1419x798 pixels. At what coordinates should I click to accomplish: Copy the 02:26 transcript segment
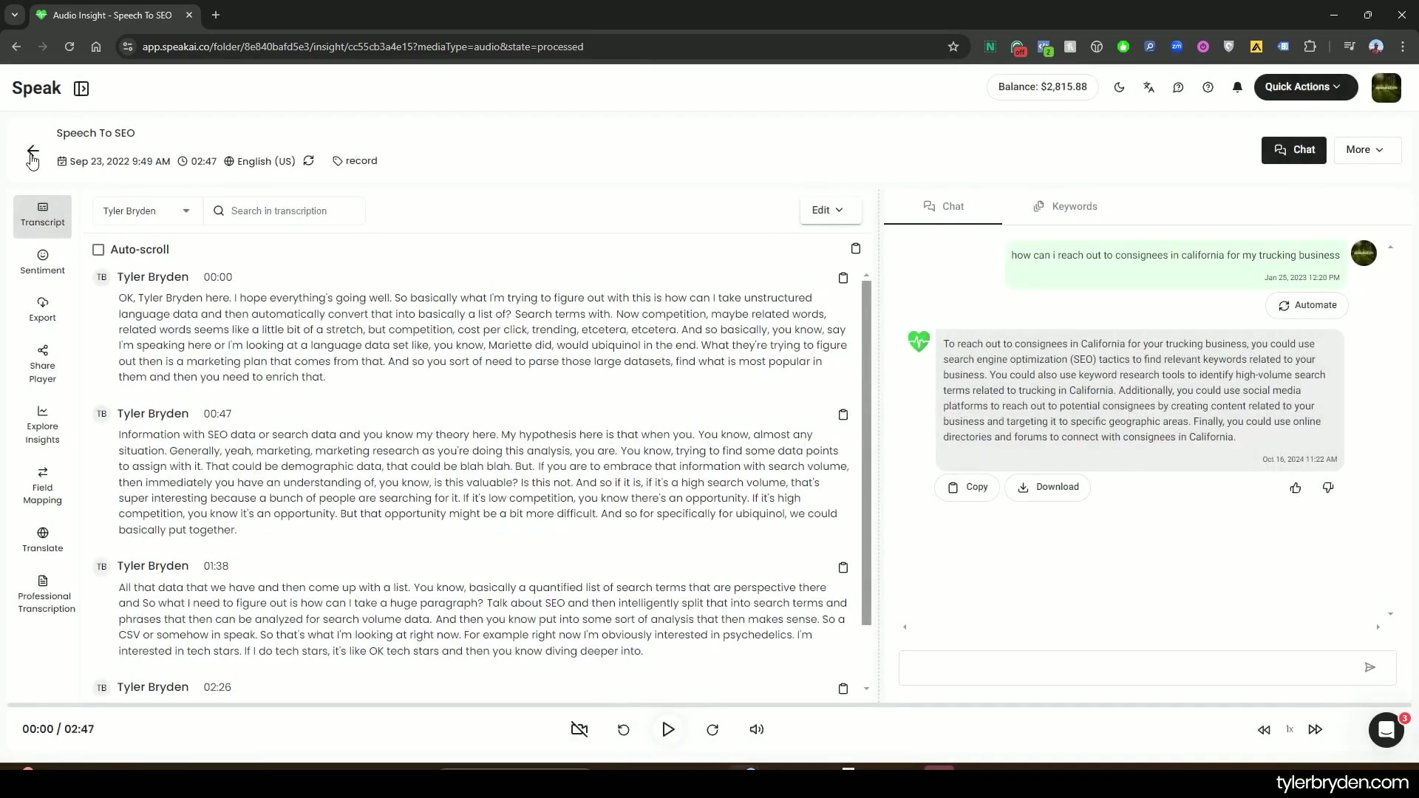843,689
